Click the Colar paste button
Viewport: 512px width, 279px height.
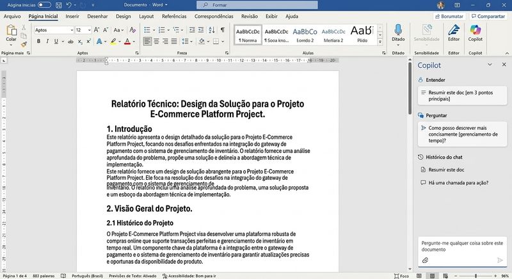click(x=11, y=34)
